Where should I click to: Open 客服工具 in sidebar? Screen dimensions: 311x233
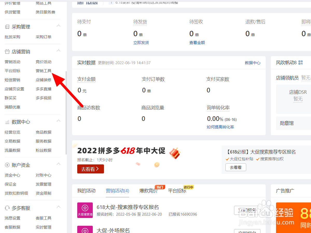pos(44,218)
